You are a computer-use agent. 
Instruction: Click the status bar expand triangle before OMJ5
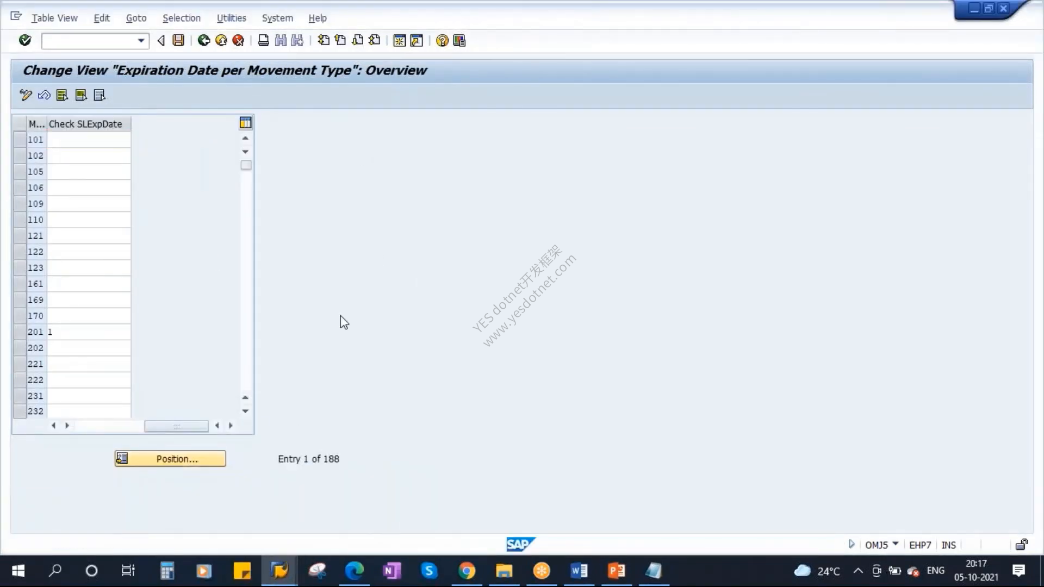tap(852, 544)
